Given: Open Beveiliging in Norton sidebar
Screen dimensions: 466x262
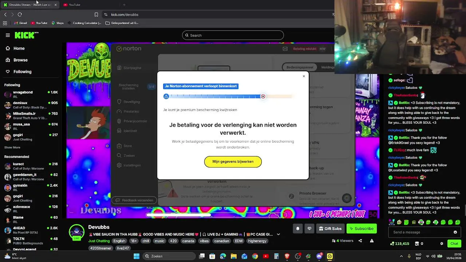Looking at the screenshot, I should pos(128,102).
